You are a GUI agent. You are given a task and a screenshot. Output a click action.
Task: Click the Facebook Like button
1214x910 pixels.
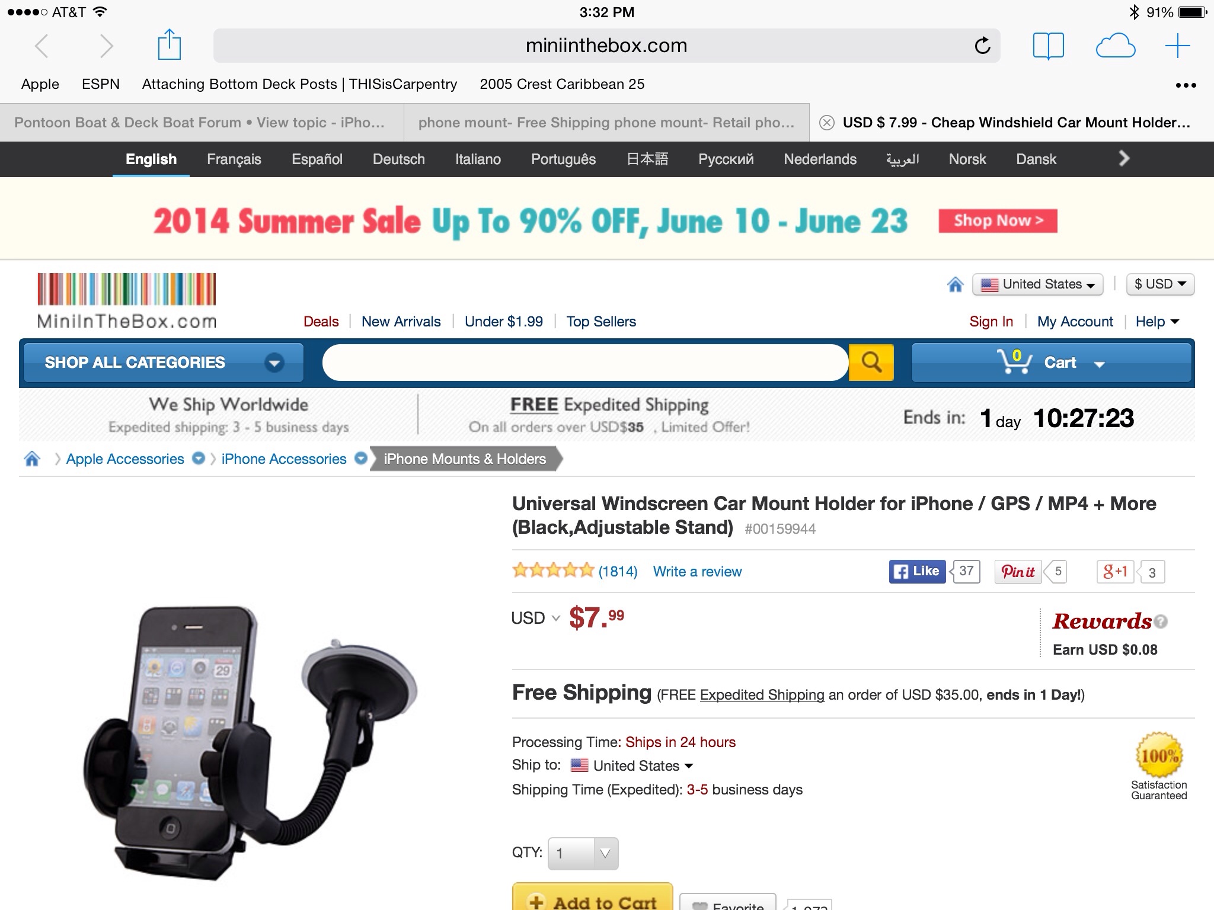[x=917, y=571]
